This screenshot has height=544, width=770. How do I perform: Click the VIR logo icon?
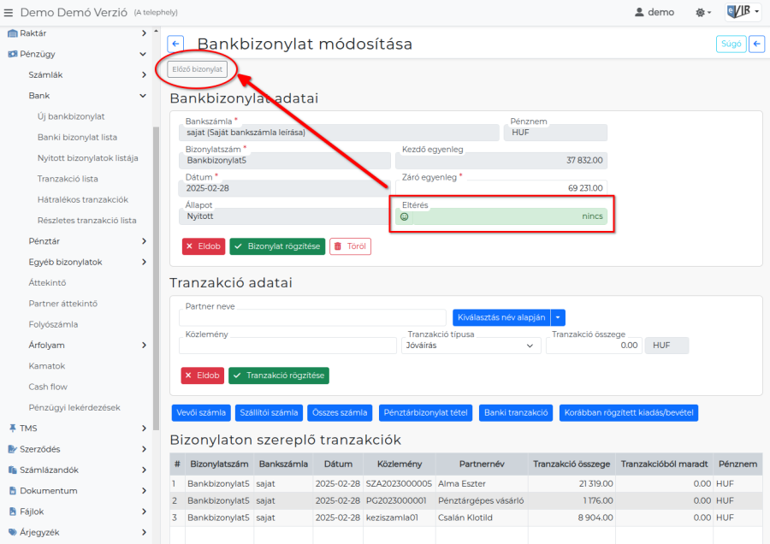pos(742,12)
